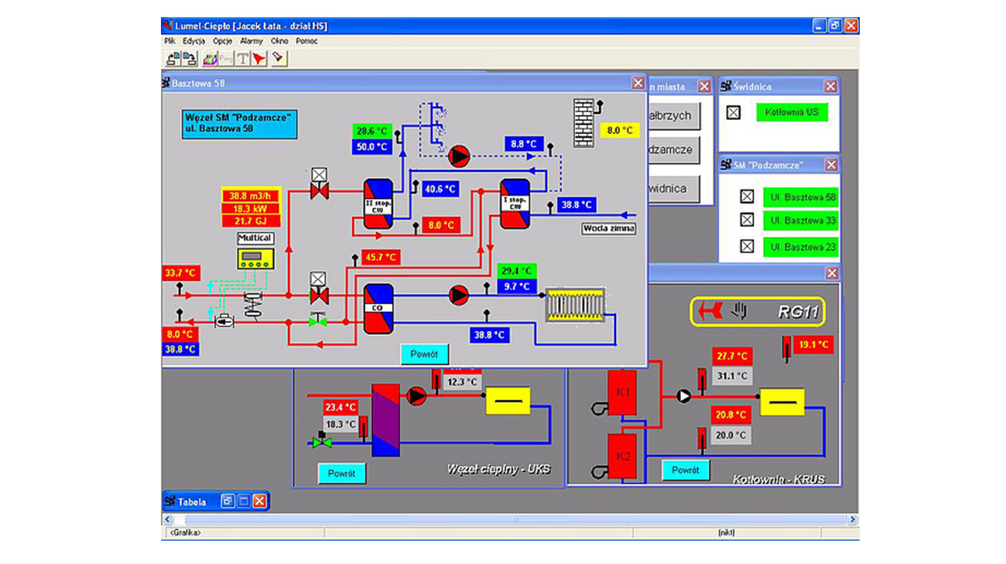Click the horizontal scrollbar right arrow
Screen dimensions: 1006x564
(x=853, y=520)
